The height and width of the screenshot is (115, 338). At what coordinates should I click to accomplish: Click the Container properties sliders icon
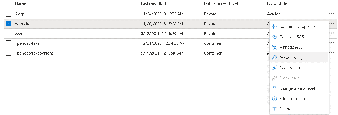[x=274, y=27]
